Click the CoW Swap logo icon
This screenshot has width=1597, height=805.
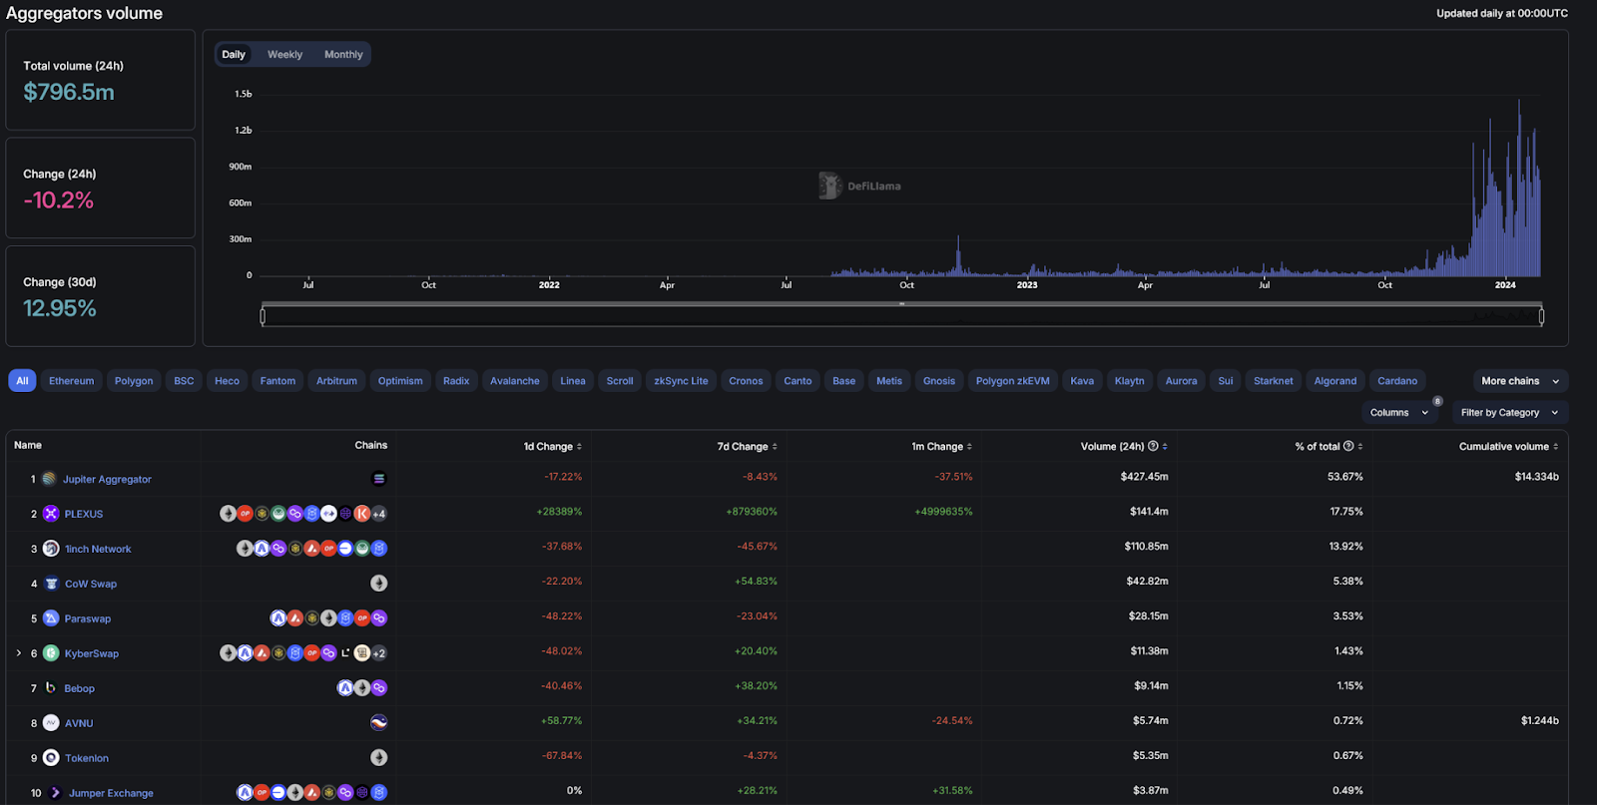(51, 584)
